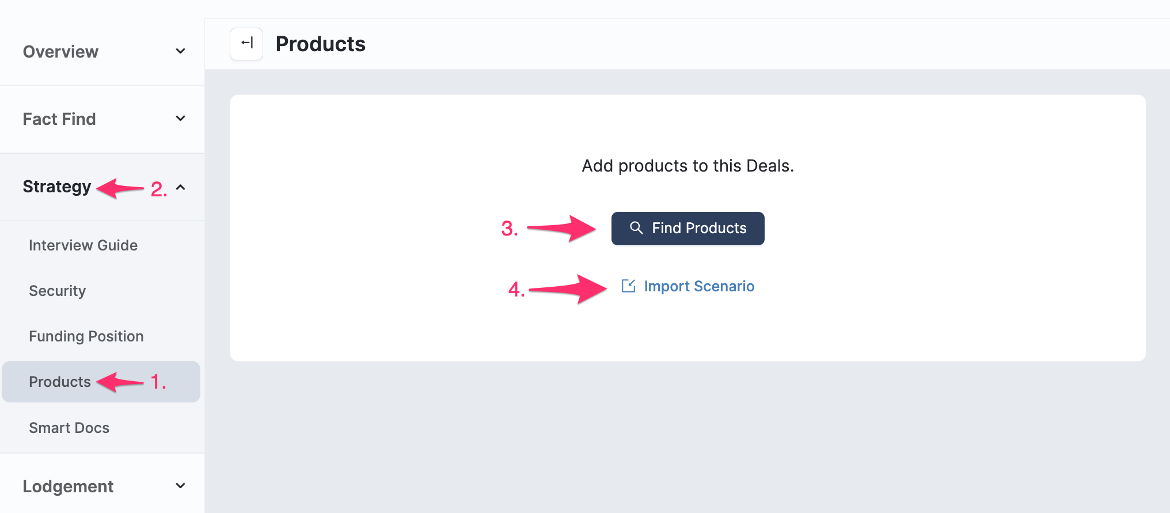1170x513 pixels.
Task: Go to Interview Guide page
Action: [83, 245]
